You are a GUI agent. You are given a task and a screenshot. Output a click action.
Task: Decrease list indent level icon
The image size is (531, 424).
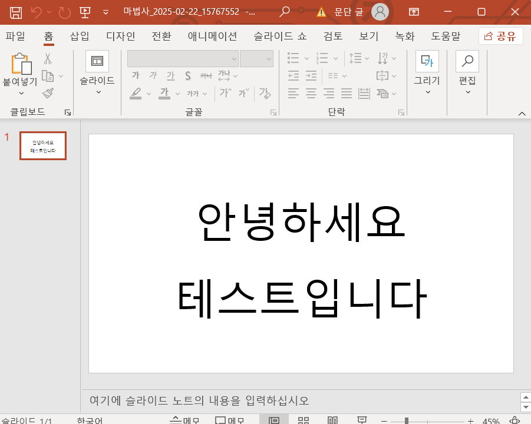tap(293, 76)
